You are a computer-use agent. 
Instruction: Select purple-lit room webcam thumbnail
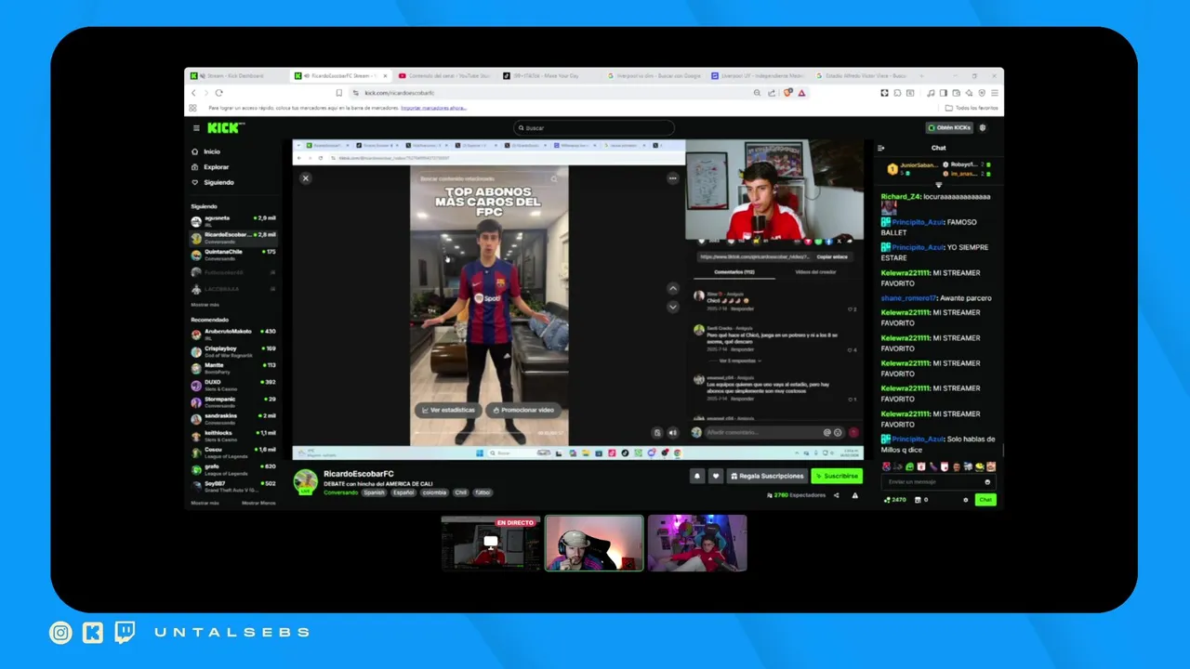(x=697, y=544)
